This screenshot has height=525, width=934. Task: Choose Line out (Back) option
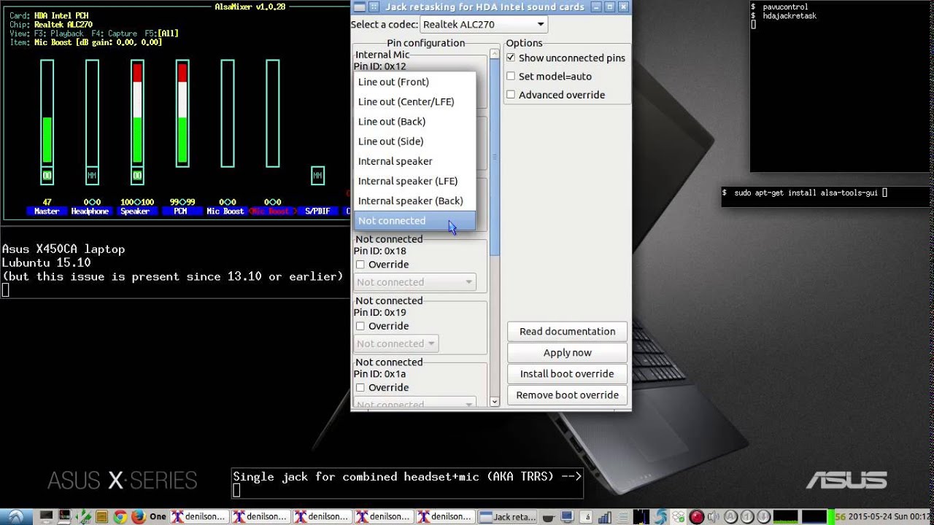point(414,121)
